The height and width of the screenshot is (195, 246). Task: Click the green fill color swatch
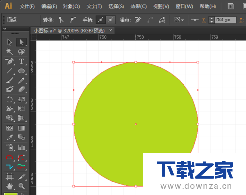point(11,194)
